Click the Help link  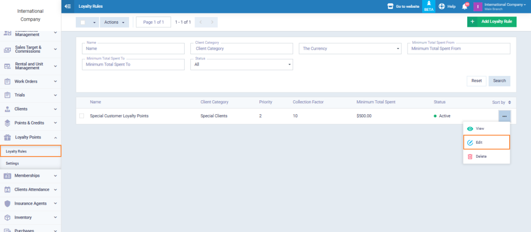448,6
